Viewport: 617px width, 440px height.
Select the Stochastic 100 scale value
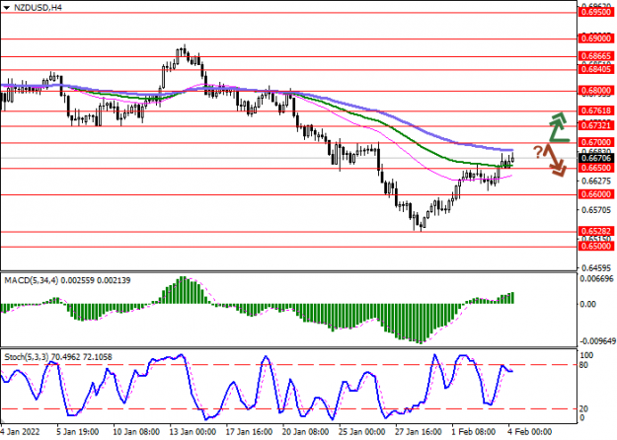pos(586,355)
